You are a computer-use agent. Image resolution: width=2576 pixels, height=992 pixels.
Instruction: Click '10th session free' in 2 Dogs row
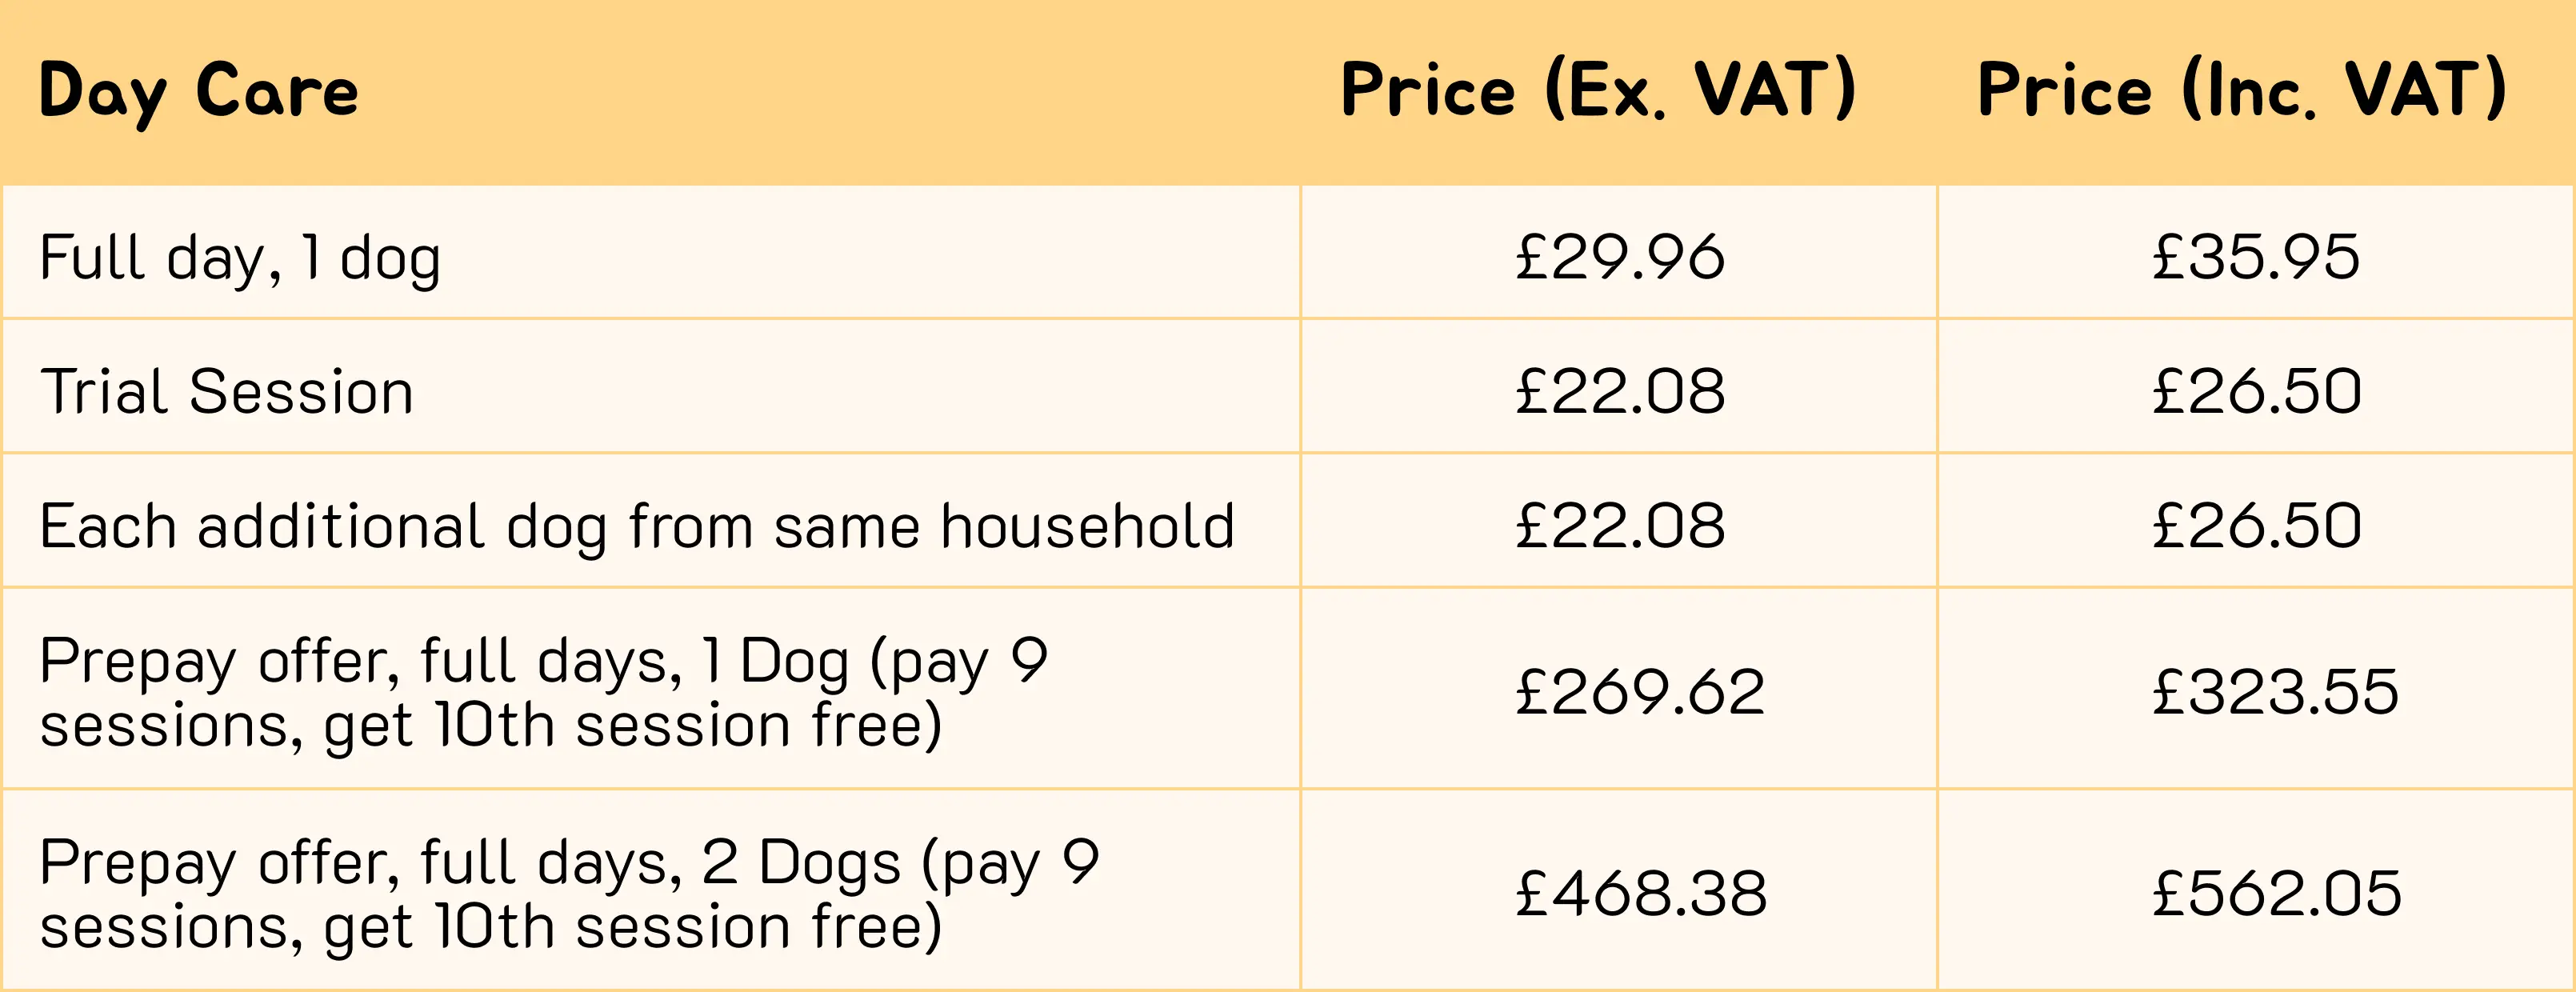point(688,927)
